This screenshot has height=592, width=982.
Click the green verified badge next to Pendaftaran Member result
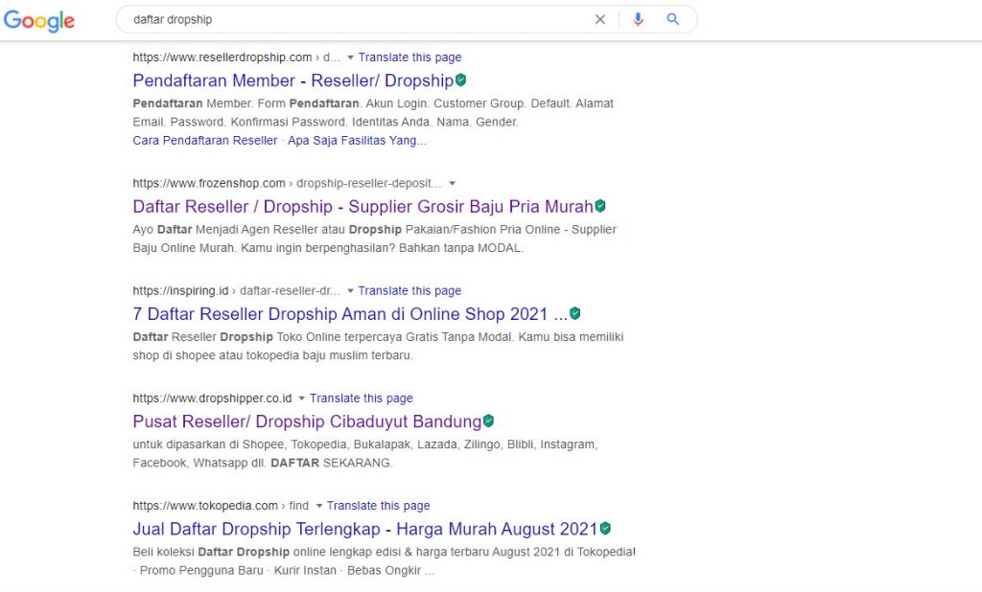click(466, 80)
